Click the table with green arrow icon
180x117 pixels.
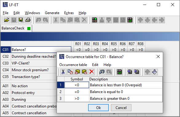[x=95, y=20]
